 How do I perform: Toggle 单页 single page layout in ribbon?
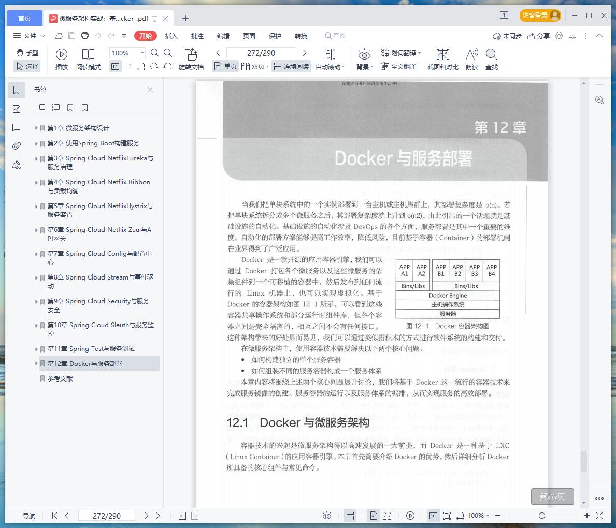coord(225,66)
